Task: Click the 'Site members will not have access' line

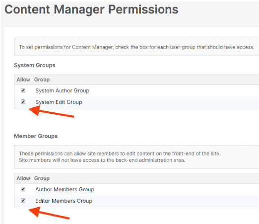Action: pos(102,160)
